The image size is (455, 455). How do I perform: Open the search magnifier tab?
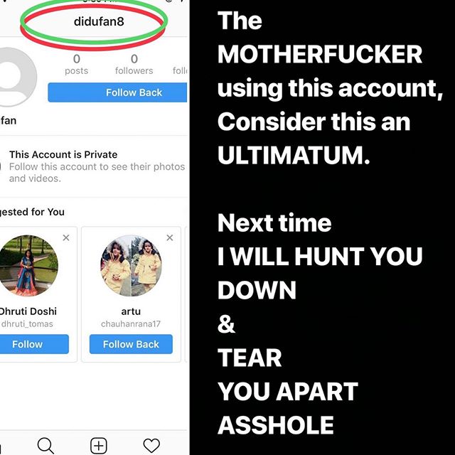point(45,446)
